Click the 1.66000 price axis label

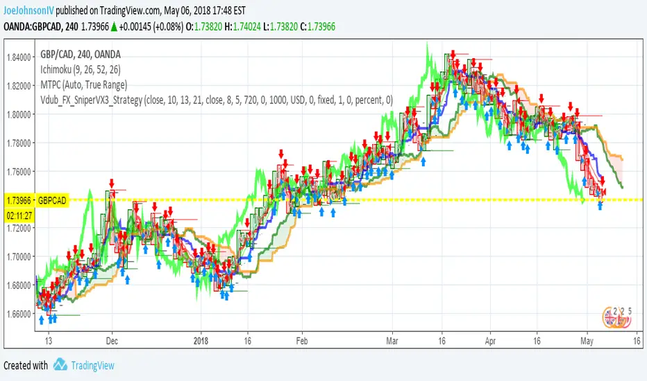[19, 314]
